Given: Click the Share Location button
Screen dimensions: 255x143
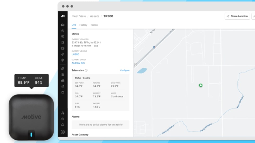Looking at the screenshot, I should tap(237, 16).
